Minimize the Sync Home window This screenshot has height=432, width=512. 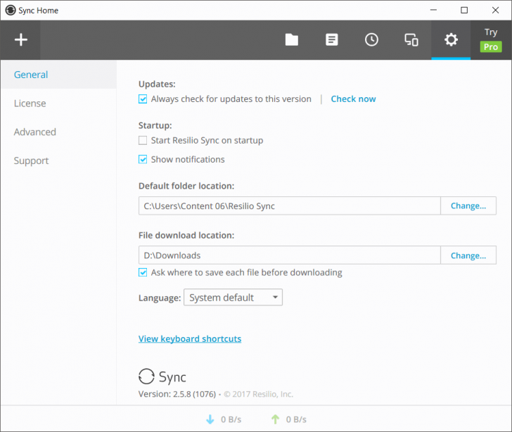433,10
